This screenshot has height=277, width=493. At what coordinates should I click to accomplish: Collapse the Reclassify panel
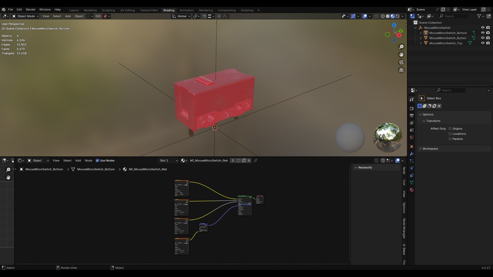(365, 167)
